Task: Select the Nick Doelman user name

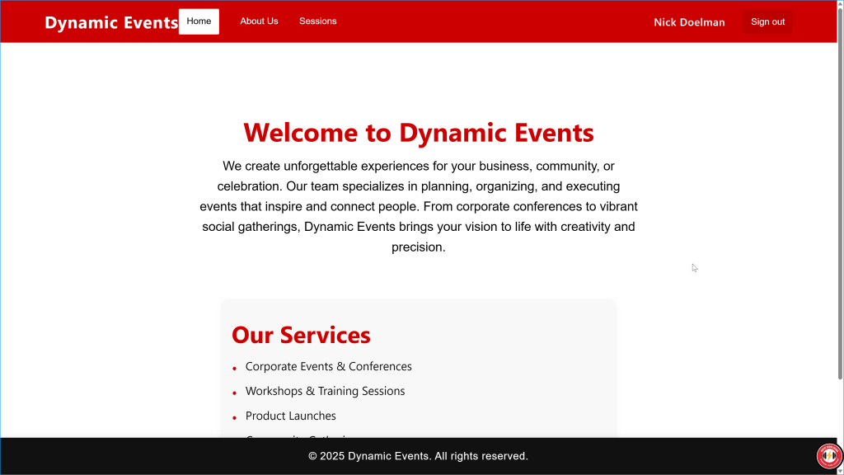Action: click(689, 22)
